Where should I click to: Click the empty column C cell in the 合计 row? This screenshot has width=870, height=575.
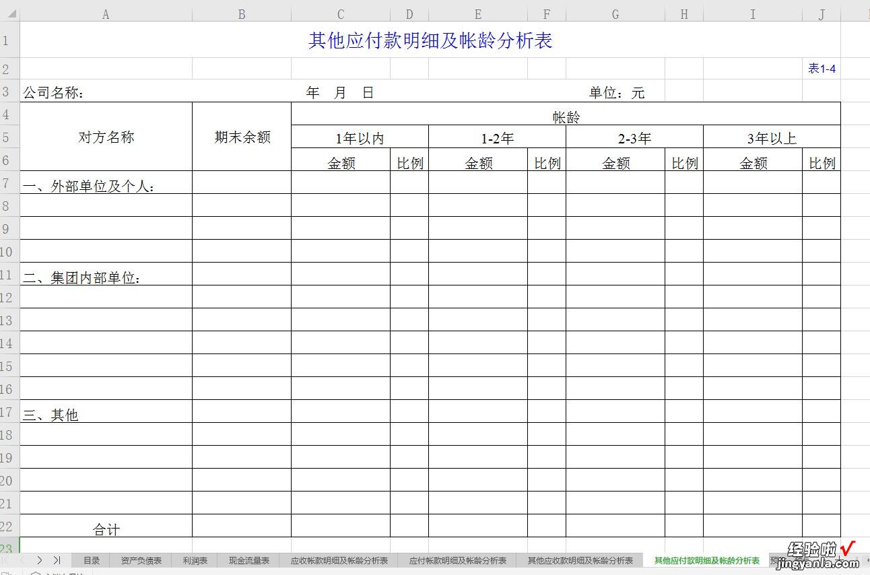click(341, 526)
